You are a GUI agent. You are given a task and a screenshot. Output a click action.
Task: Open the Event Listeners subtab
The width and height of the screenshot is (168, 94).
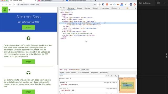click(71, 73)
